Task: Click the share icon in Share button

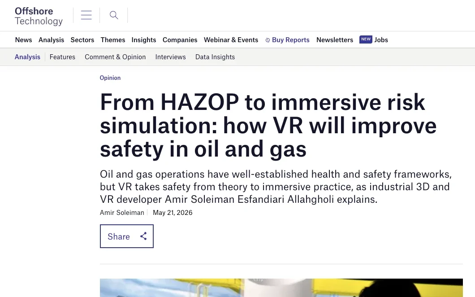Action: 143,236
